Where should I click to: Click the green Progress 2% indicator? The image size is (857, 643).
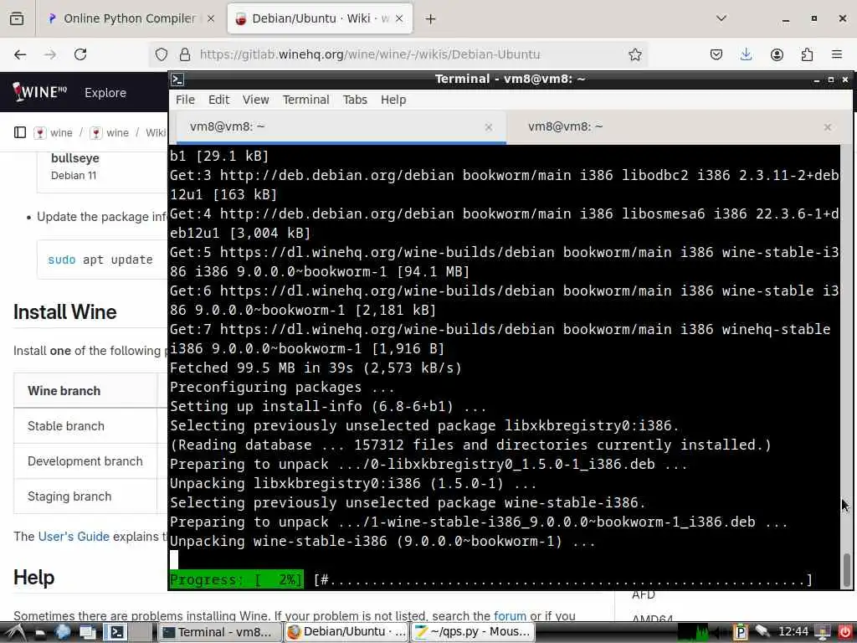click(236, 579)
